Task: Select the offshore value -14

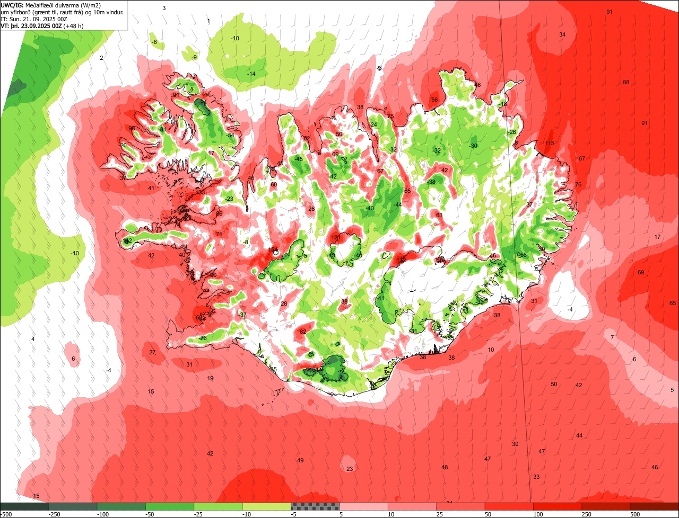Action: 251,74
